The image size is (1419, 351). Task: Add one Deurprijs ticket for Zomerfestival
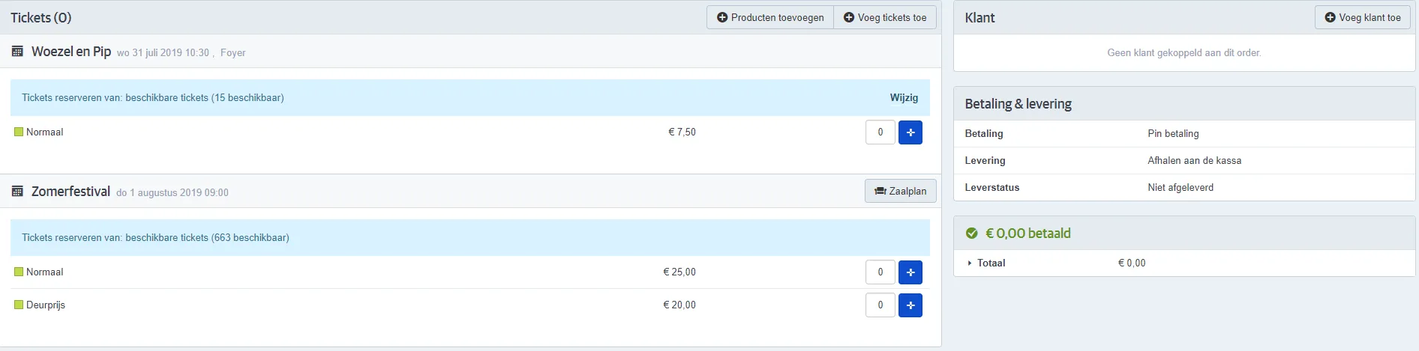pyautogui.click(x=910, y=305)
